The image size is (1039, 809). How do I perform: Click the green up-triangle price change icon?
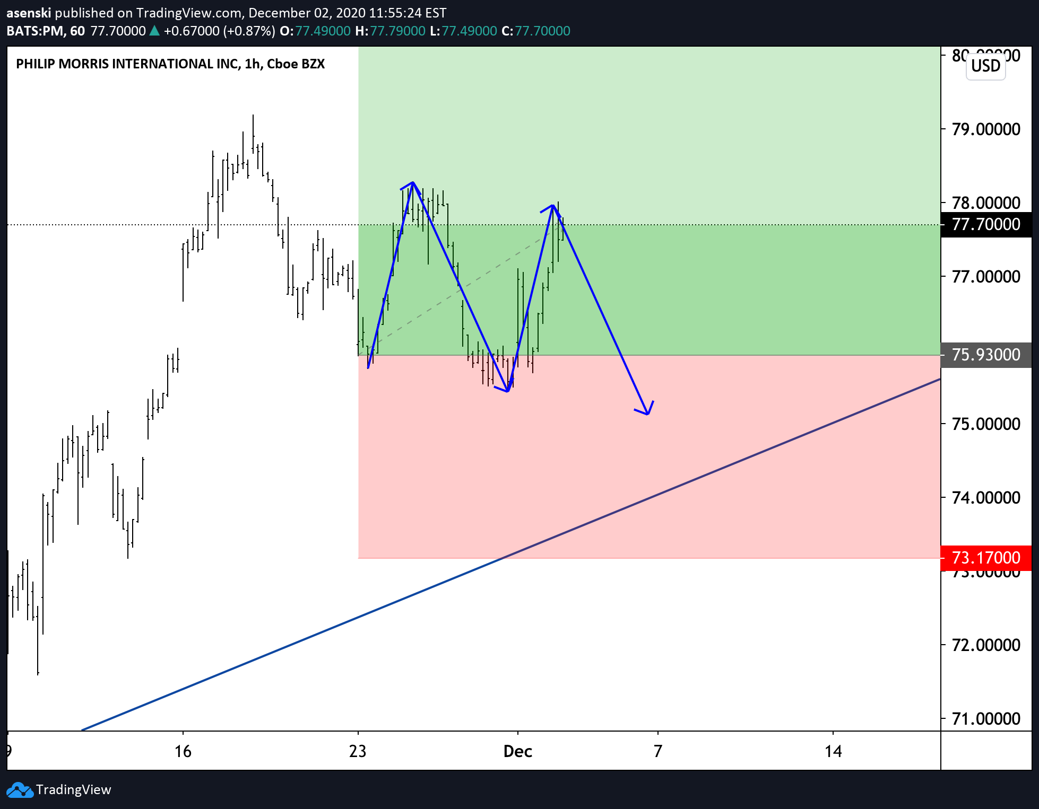(154, 31)
